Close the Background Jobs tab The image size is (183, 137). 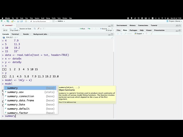[x=48, y=34]
